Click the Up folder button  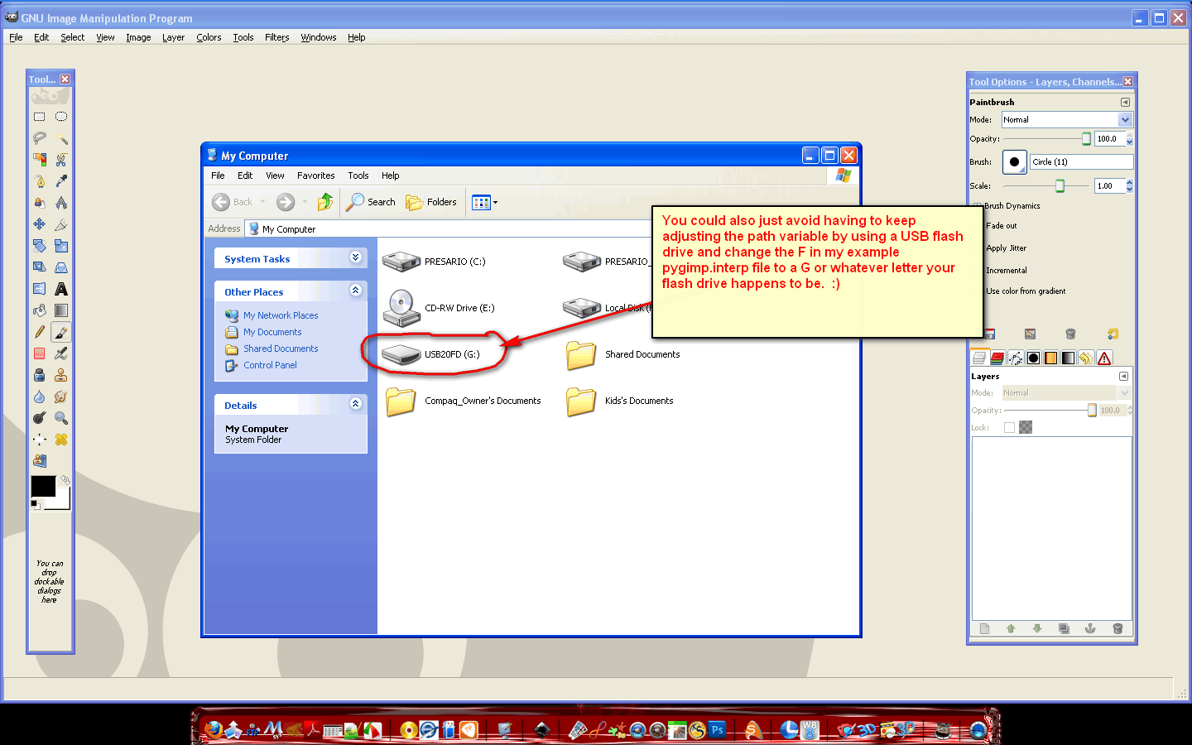pyautogui.click(x=324, y=202)
